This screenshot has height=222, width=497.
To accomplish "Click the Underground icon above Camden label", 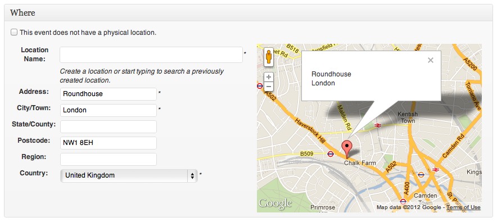I will click(x=421, y=174).
